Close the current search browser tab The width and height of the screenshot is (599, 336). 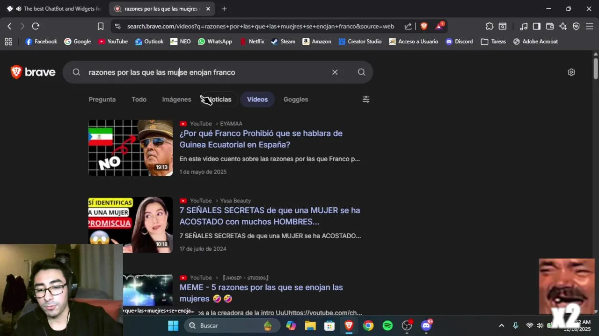[x=208, y=9]
